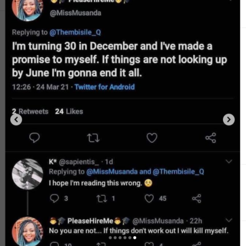The height and width of the screenshot is (246, 246).
Task: Expand options chevron on the @sapientis_ reply
Action: [x=229, y=162]
